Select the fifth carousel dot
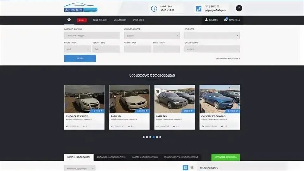 point(157,137)
